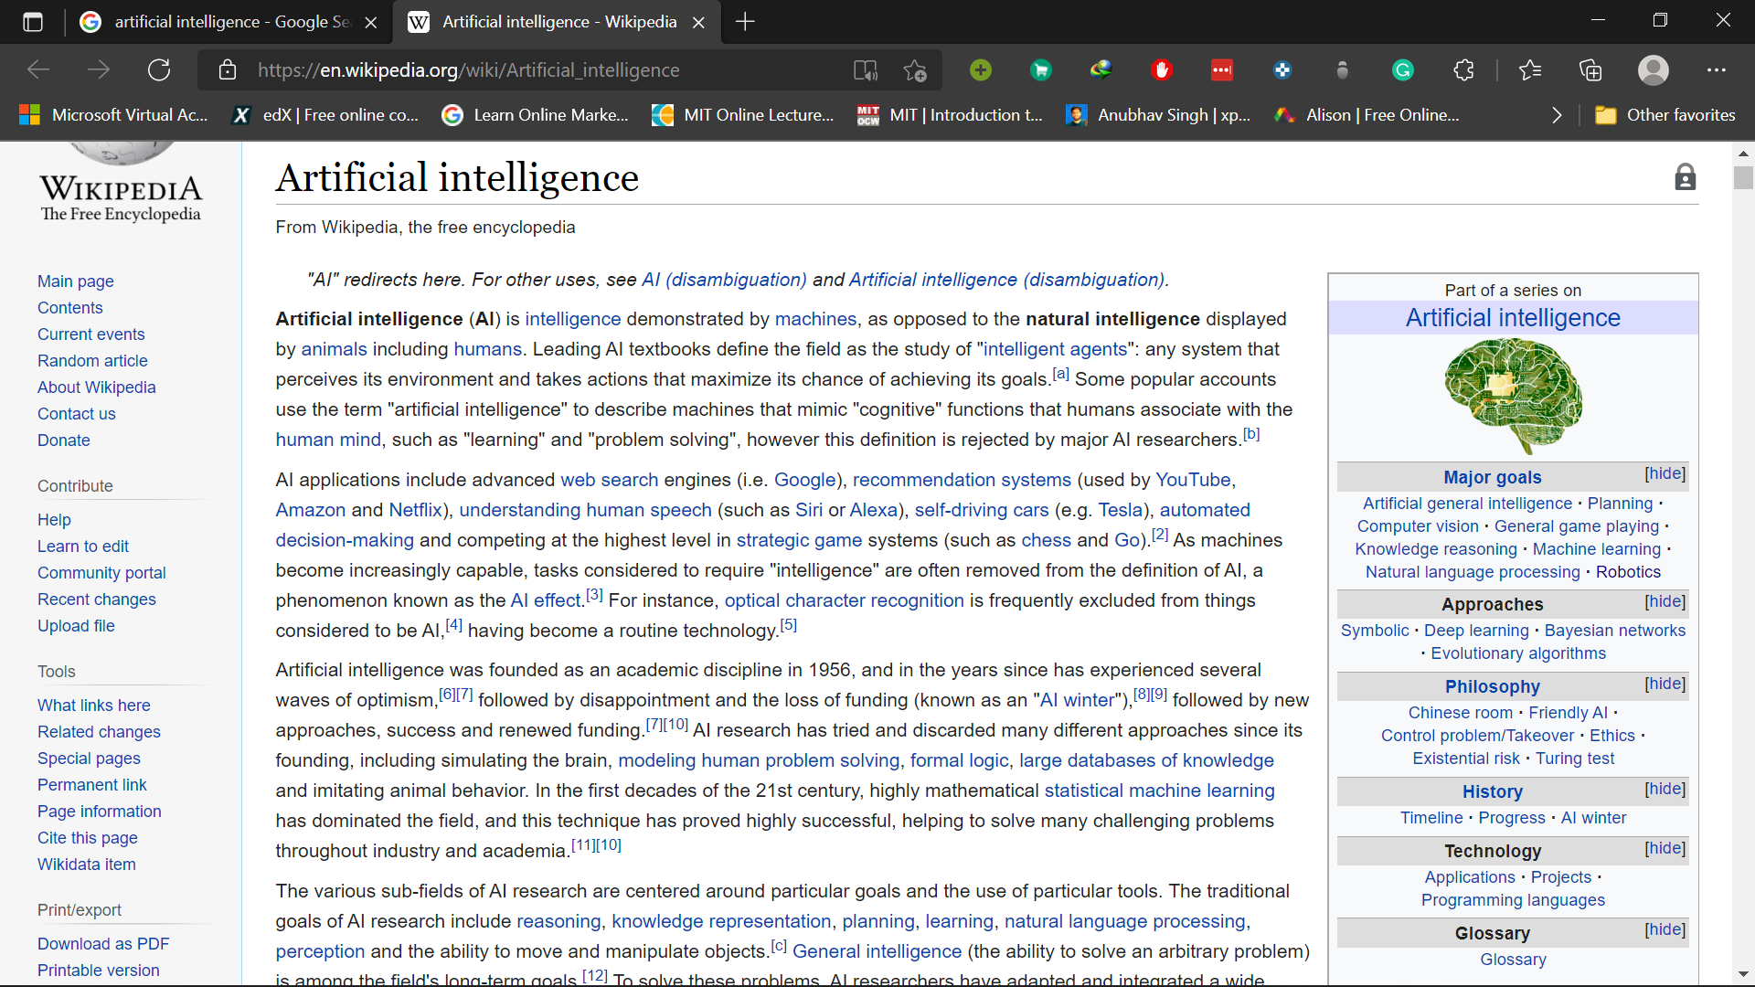Click the Download as PDF link
The width and height of the screenshot is (1755, 987).
click(103, 944)
